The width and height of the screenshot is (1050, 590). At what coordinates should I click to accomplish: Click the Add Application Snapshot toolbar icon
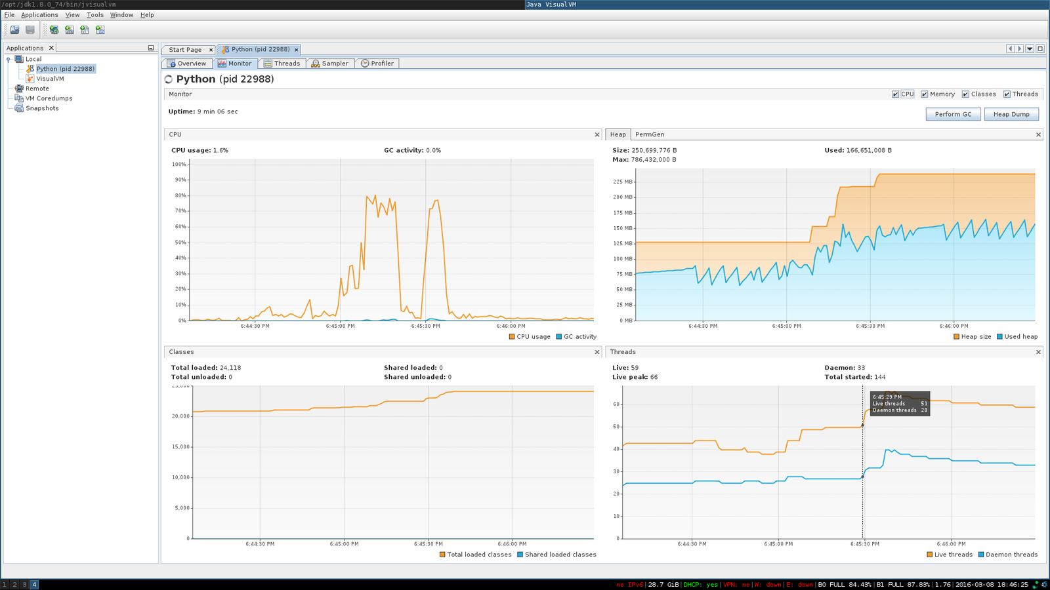pos(100,29)
